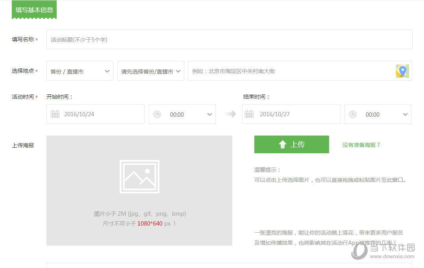Expand the start time 00:00 dropdown
This screenshot has width=424, height=268.
coord(209,114)
